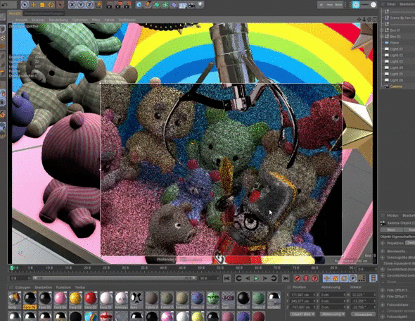Viewport: 415px width, 321px height.
Task: Click the Render to Picture Viewer icon
Action: coord(119,4)
